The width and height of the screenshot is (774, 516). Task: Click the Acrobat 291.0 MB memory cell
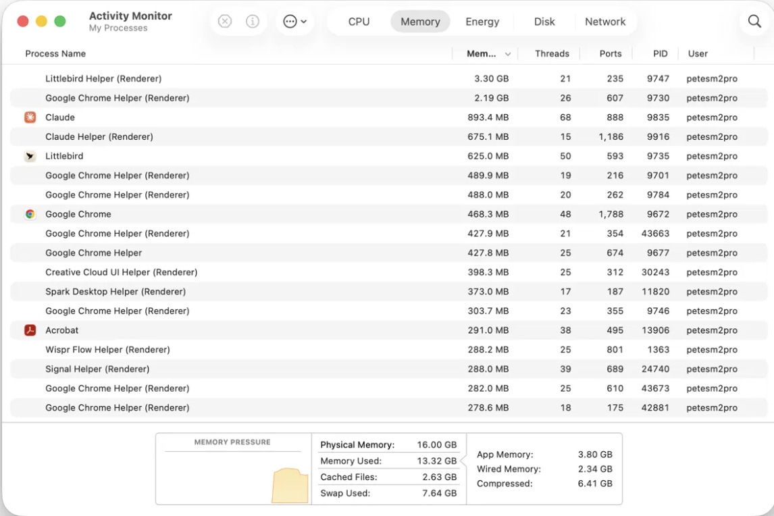coord(488,330)
